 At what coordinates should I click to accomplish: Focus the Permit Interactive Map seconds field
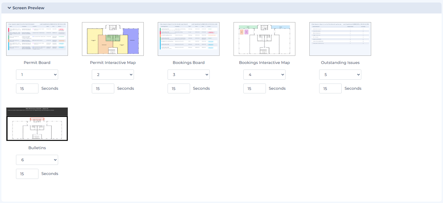(x=103, y=89)
